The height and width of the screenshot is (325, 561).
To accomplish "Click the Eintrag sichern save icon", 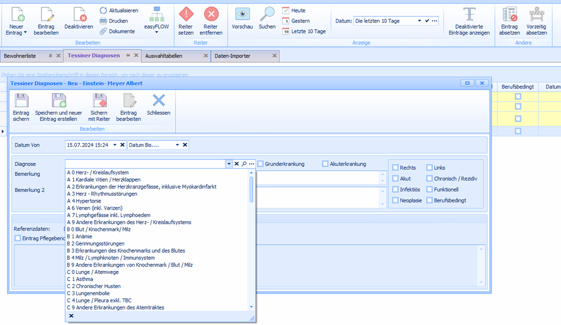I will point(21,102).
